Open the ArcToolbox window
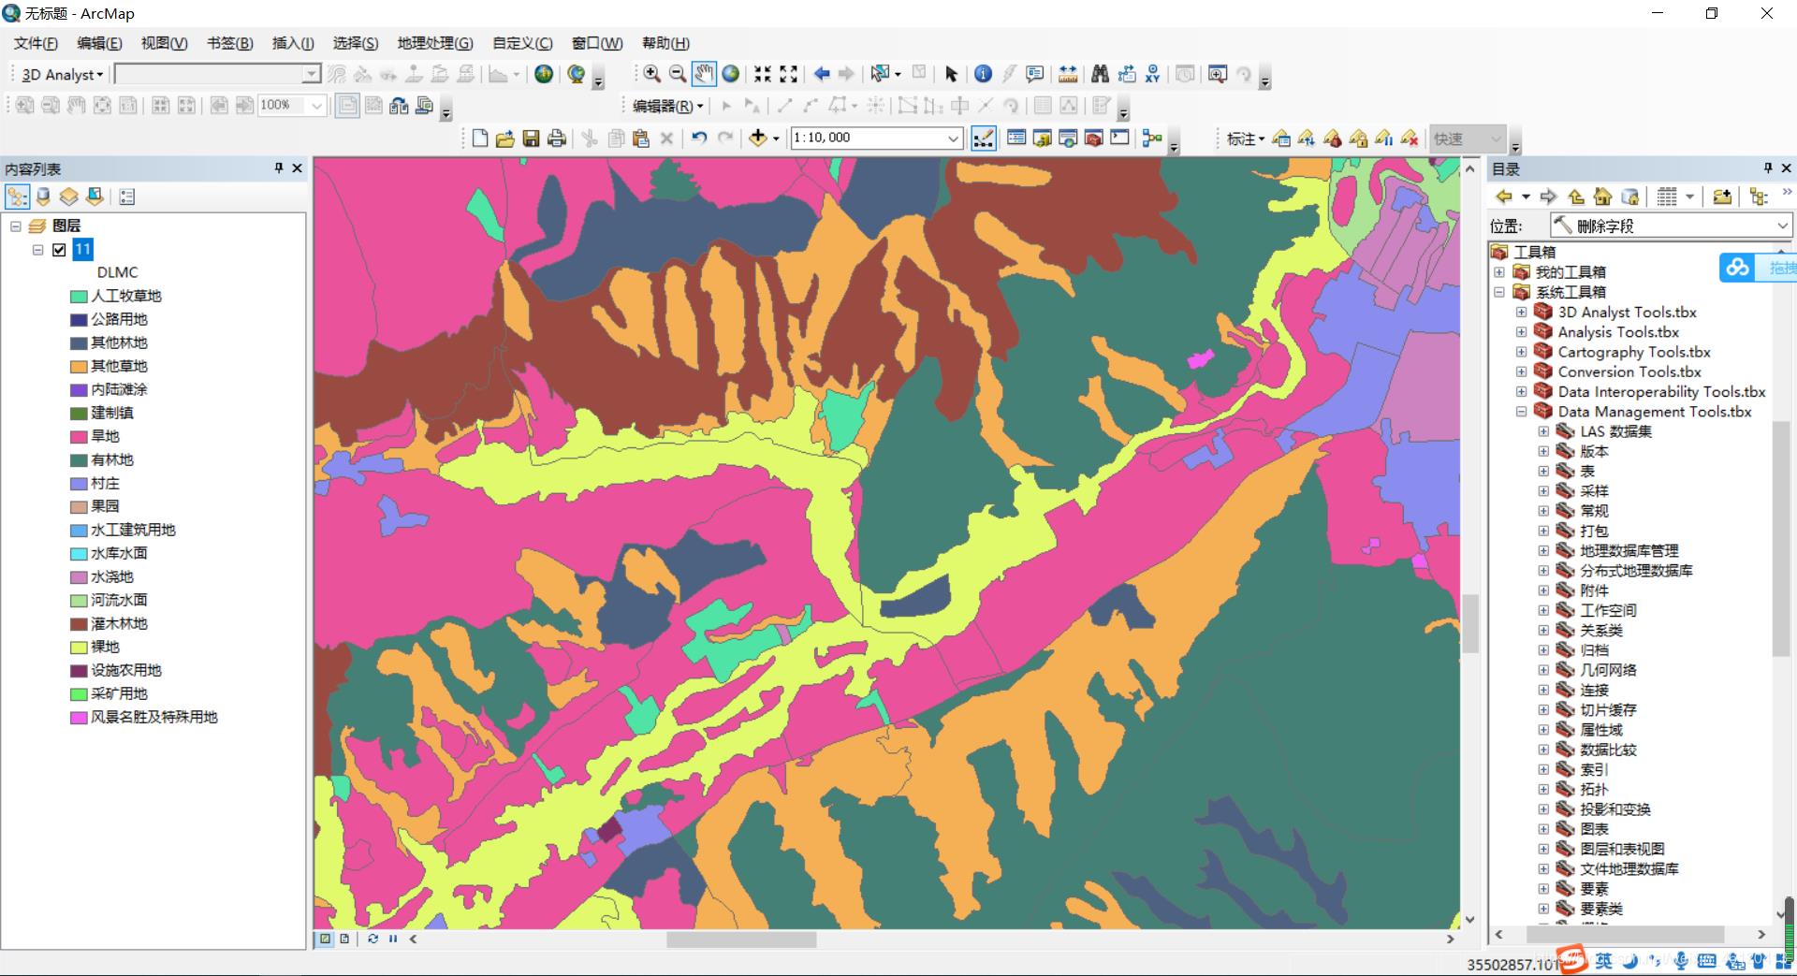The width and height of the screenshot is (1797, 976). [1093, 138]
